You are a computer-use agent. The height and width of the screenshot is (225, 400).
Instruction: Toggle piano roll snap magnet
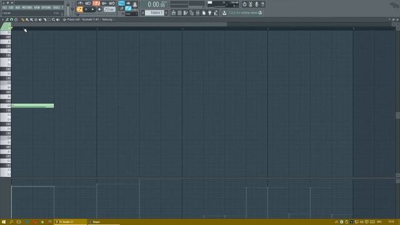click(x=11, y=19)
